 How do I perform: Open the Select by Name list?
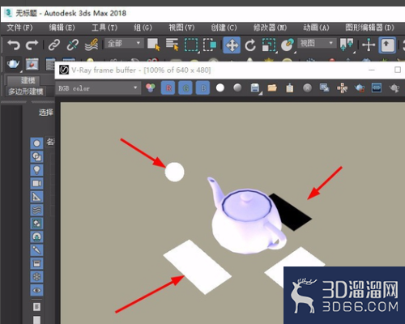[172, 45]
